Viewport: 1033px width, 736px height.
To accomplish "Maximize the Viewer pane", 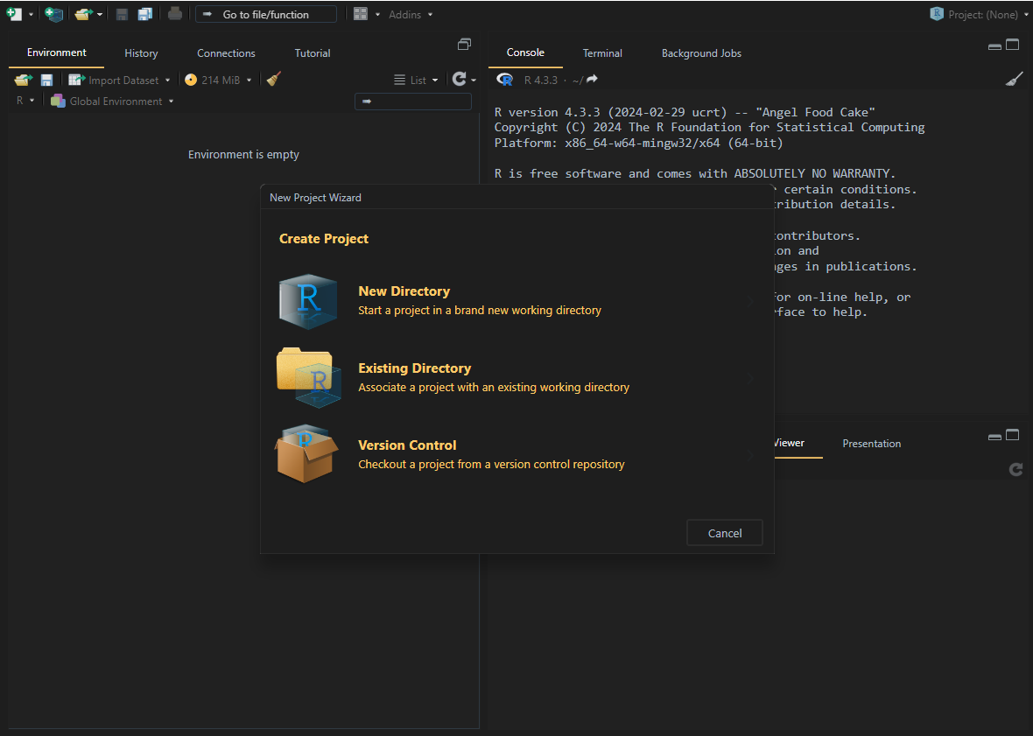I will pyautogui.click(x=1013, y=434).
